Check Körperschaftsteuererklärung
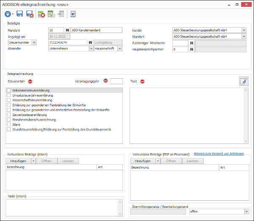Image resolution: width=254 pixels, height=221 pixels. (9, 100)
